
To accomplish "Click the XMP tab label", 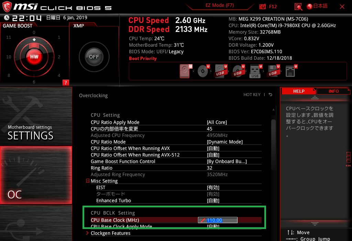I will tap(79, 26).
